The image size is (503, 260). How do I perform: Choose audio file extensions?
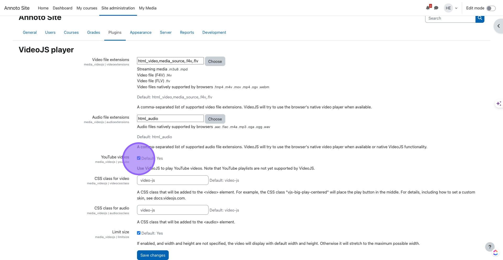click(215, 119)
